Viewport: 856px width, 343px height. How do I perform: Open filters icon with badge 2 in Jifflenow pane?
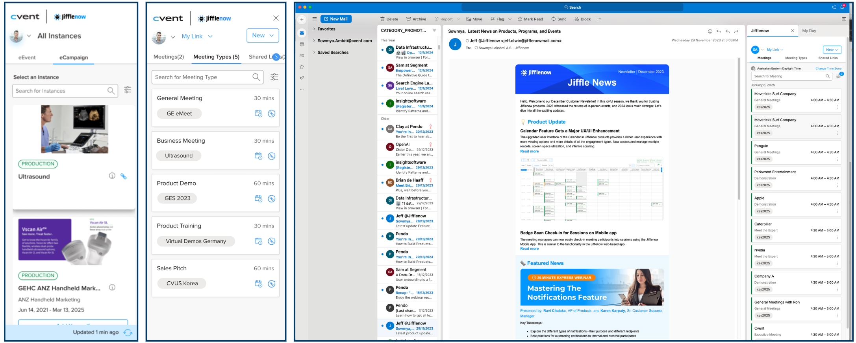click(x=839, y=76)
